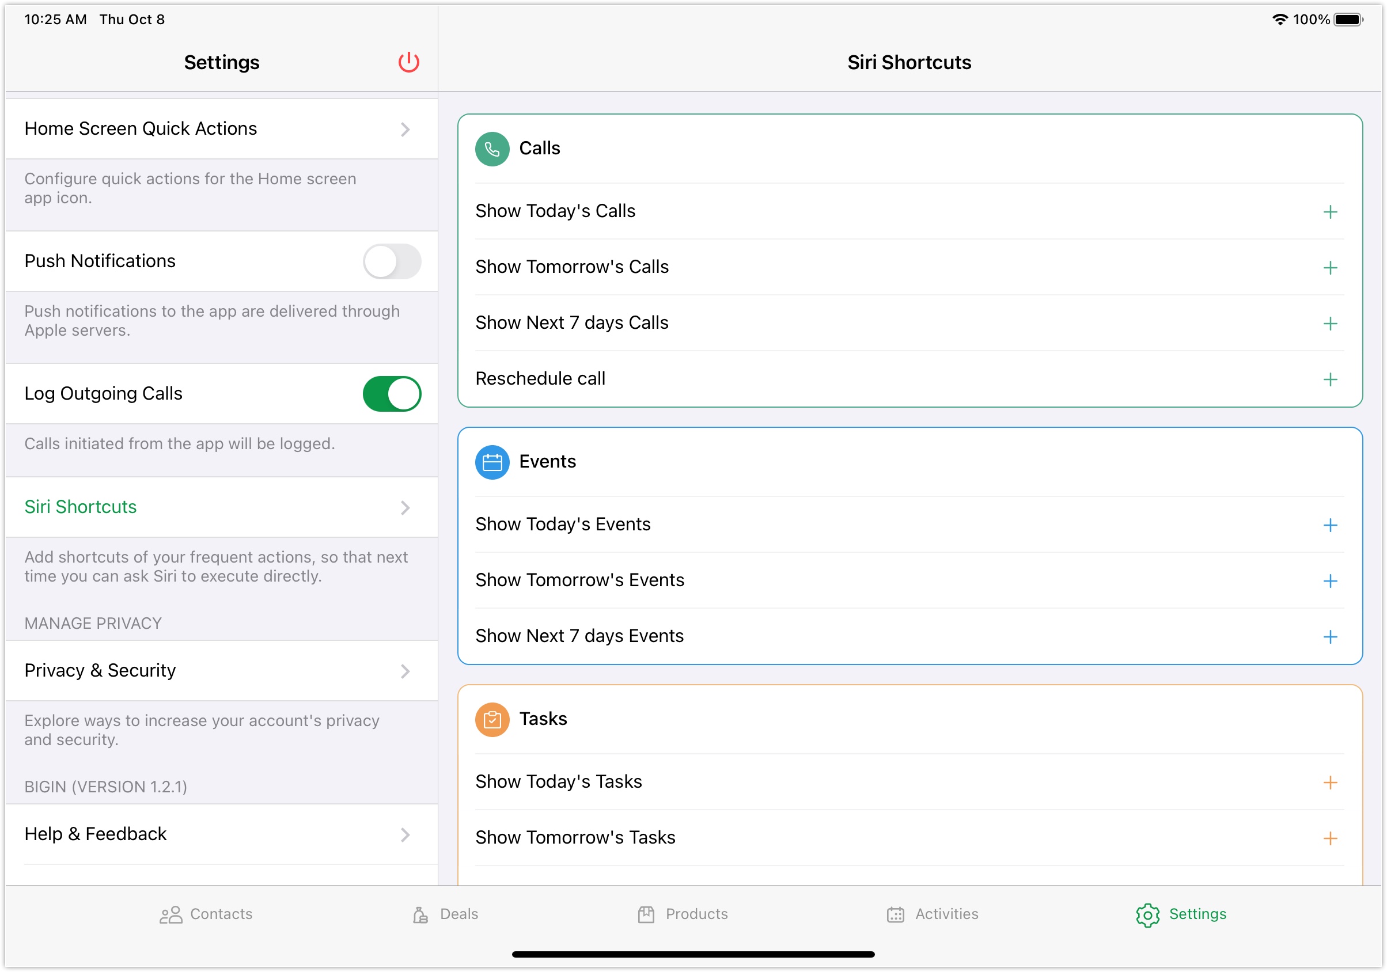The width and height of the screenshot is (1387, 972).
Task: Click the orange Tasks clipboard icon
Action: click(x=492, y=719)
